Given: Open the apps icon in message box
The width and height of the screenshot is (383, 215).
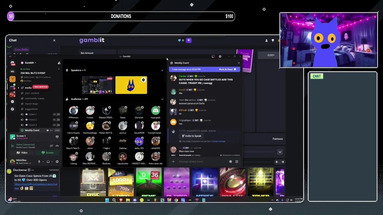Looking at the screenshot, I should (237, 162).
